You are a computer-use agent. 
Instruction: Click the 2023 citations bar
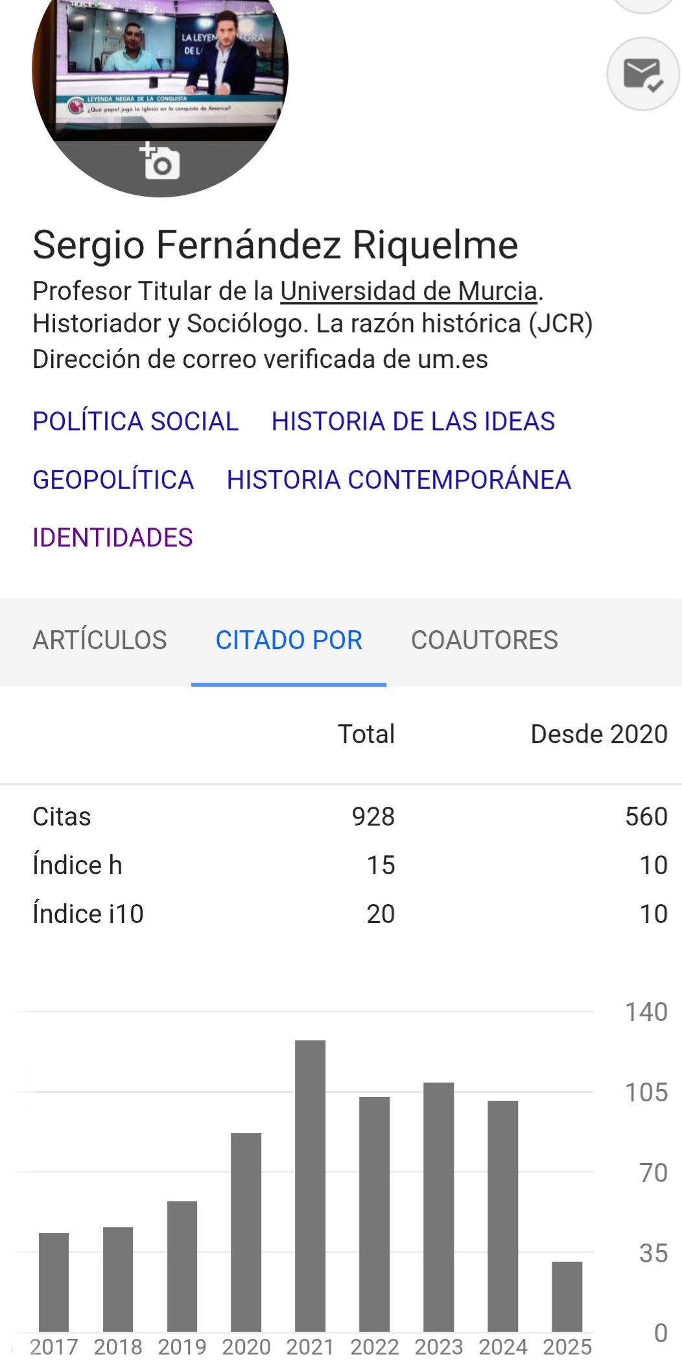coord(438,1207)
